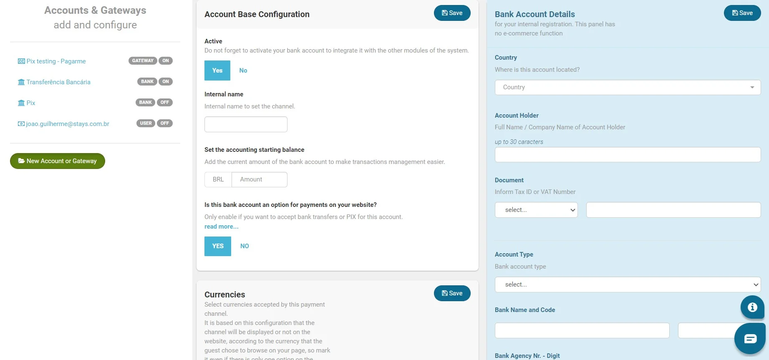Click the bank icon beside Transferência Bancária
The width and height of the screenshot is (769, 360).
(21, 82)
